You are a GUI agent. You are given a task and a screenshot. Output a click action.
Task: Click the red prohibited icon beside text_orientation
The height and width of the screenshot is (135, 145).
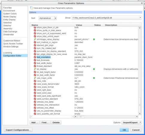click(x=35, y=57)
